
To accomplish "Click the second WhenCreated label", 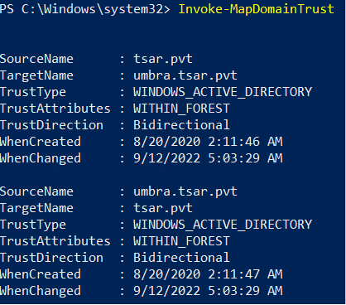I will coord(41,274).
